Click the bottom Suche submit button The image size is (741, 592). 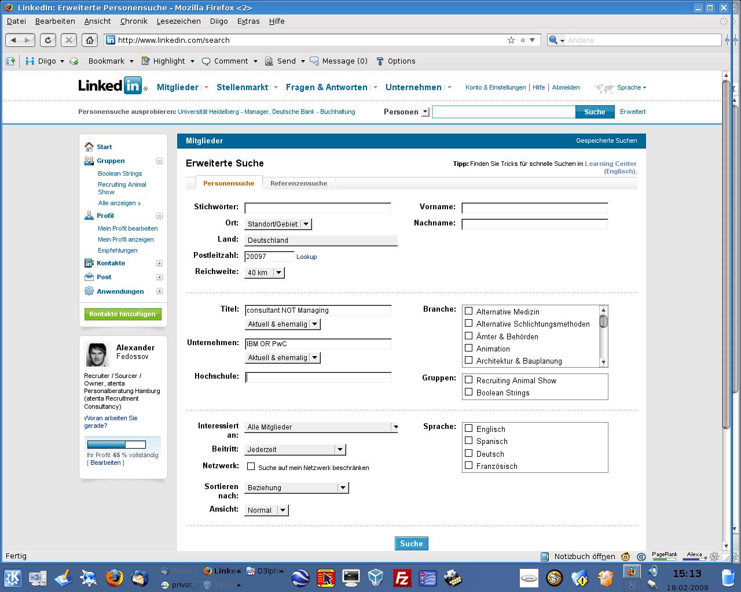[412, 543]
